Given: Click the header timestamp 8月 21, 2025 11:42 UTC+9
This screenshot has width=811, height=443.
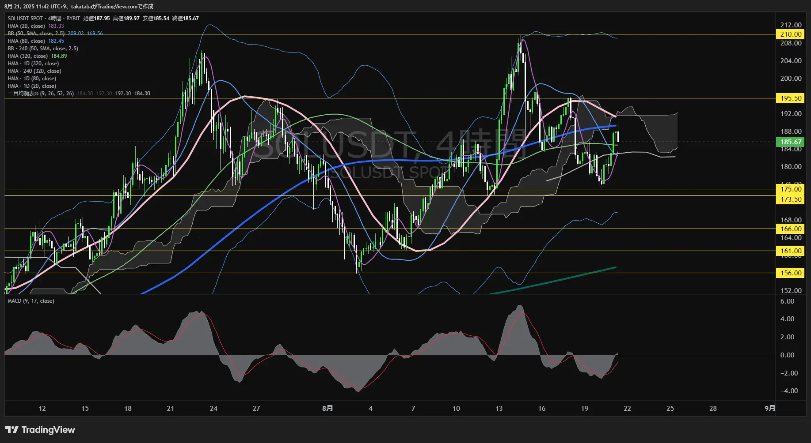Looking at the screenshot, I should tap(34, 6).
